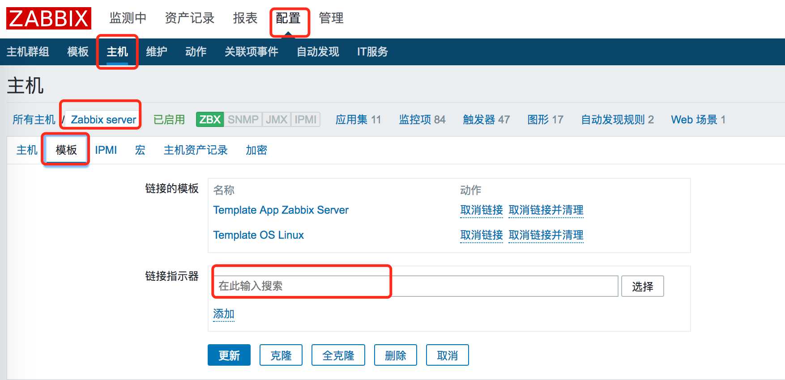The image size is (785, 380).
Task: Switch to the 主机资产记录 tab
Action: [x=196, y=150]
